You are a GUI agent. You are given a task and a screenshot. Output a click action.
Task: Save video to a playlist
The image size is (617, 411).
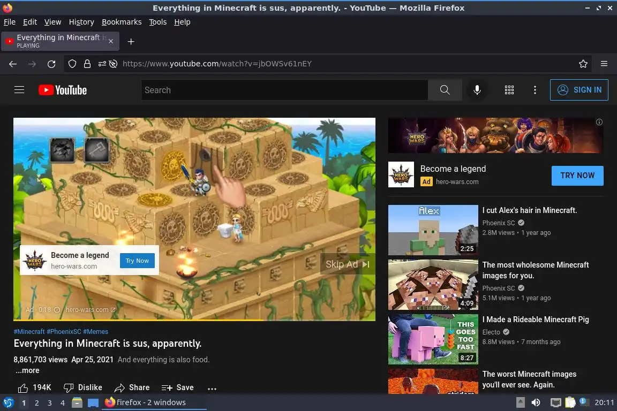point(177,388)
